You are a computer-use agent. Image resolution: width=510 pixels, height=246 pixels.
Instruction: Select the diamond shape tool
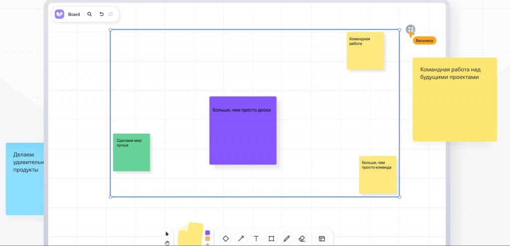click(x=226, y=239)
